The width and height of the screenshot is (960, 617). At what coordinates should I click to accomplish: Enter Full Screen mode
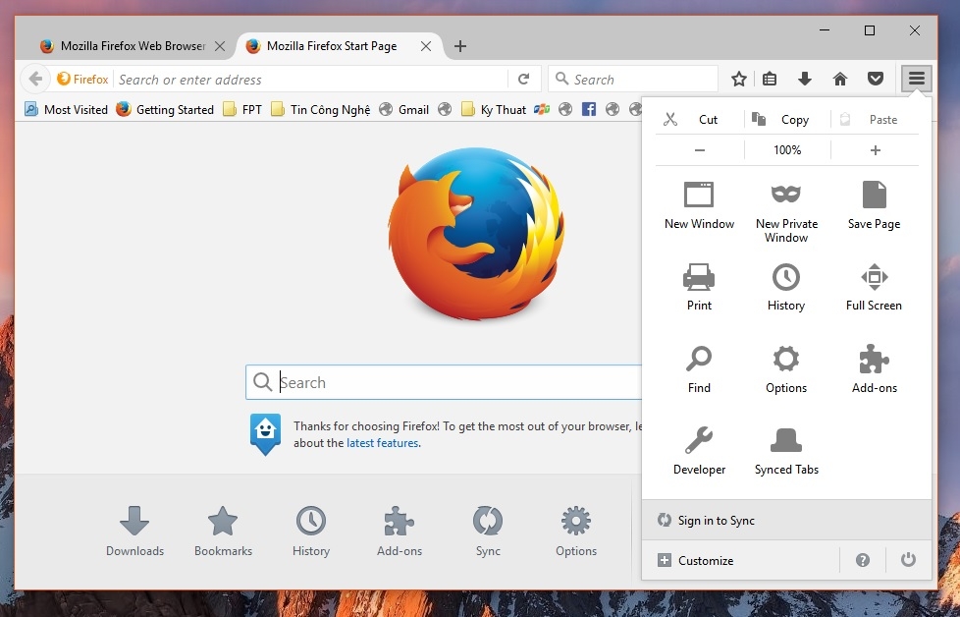[874, 287]
